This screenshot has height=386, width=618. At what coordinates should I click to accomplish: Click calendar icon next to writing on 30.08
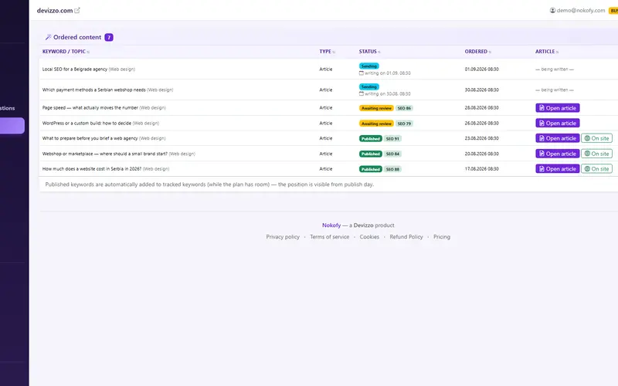click(x=362, y=93)
